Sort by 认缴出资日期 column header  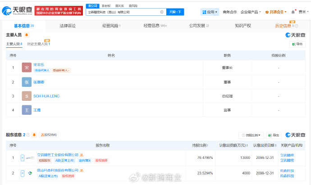point(265,145)
